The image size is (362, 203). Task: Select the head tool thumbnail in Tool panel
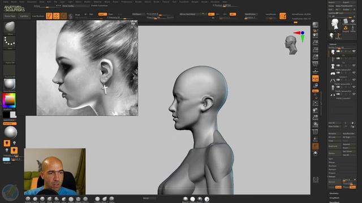[x=335, y=24]
